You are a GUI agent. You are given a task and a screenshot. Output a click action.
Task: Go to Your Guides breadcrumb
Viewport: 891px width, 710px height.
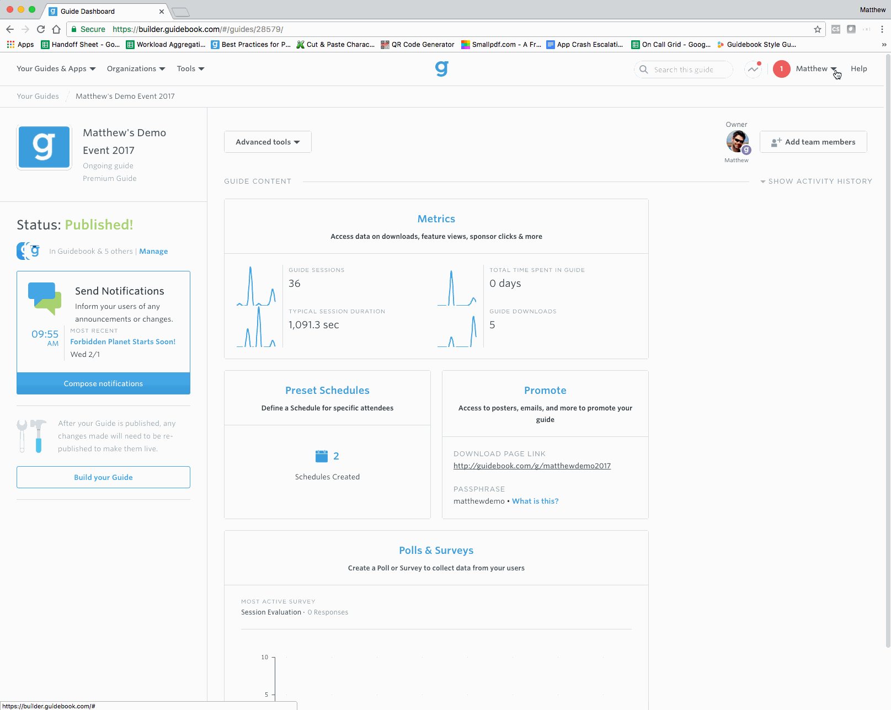pos(38,97)
